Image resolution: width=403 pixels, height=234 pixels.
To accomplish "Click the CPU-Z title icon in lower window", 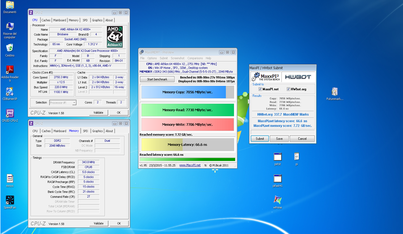I will 31,124.
